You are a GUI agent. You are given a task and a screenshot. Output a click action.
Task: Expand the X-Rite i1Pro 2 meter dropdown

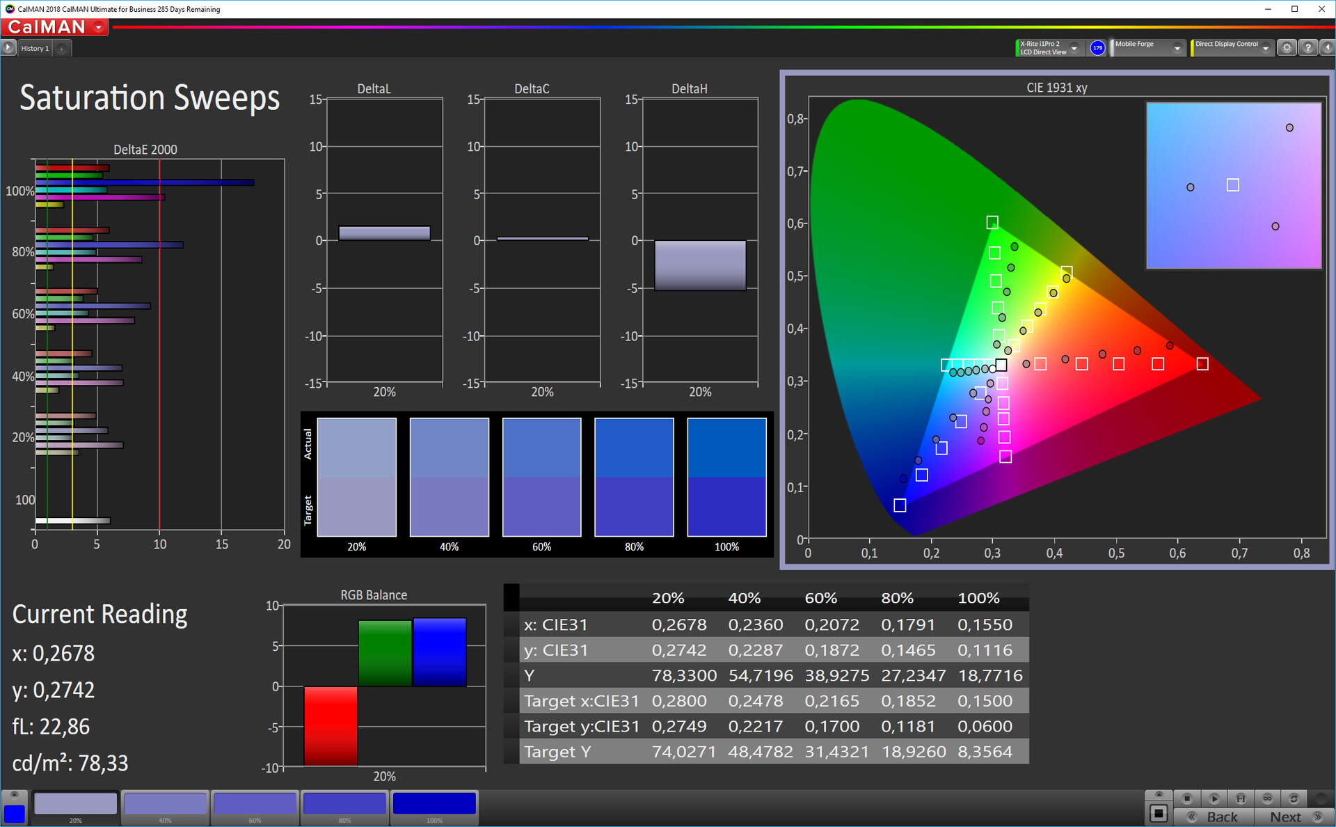tap(1074, 48)
